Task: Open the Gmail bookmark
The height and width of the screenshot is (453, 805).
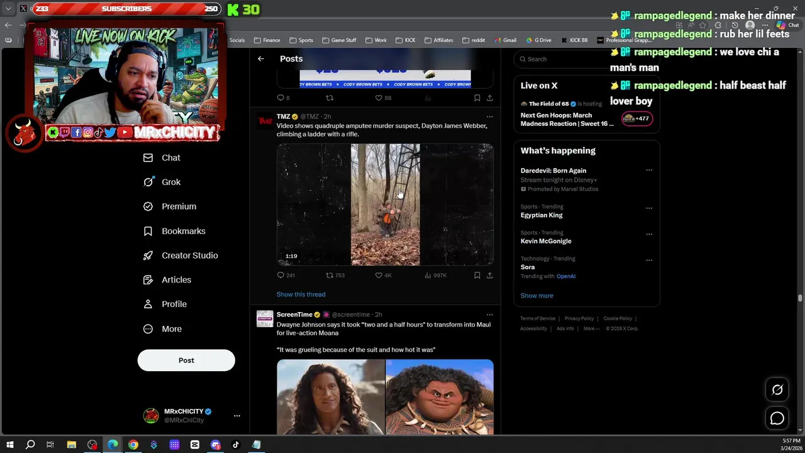Action: (504, 40)
